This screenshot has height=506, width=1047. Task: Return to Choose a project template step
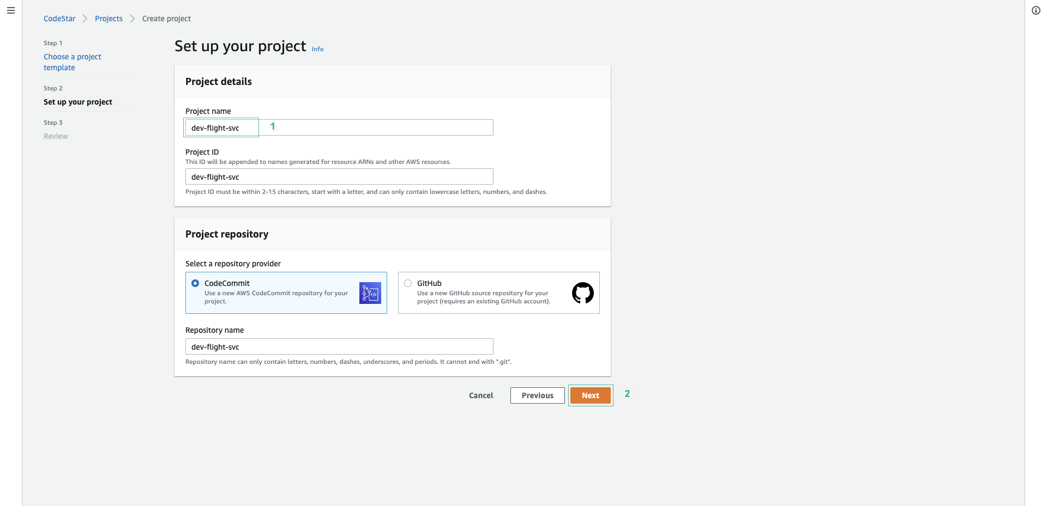72,62
